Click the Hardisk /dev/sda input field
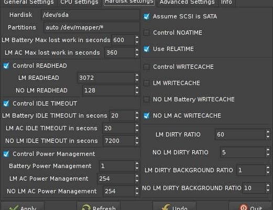The height and width of the screenshot is (210, 273). pyautogui.click(x=90, y=15)
